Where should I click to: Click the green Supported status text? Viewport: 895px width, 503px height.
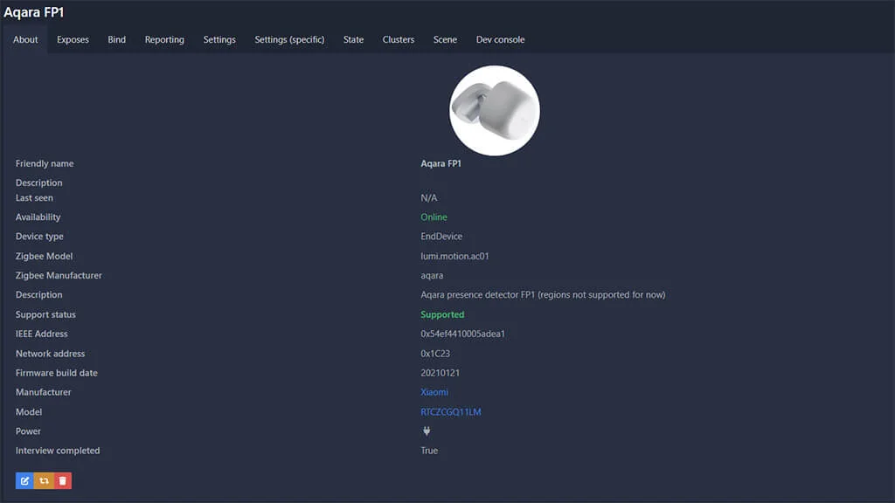(442, 314)
